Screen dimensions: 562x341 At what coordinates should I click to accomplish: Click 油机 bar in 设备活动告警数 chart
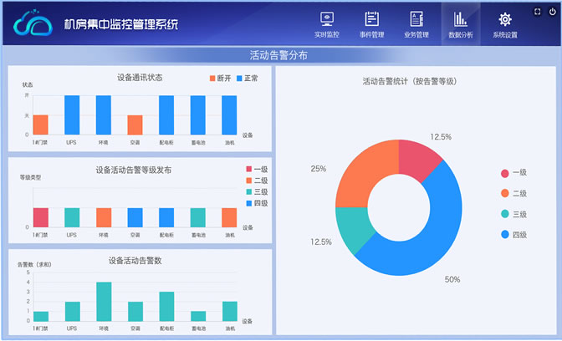(x=230, y=311)
